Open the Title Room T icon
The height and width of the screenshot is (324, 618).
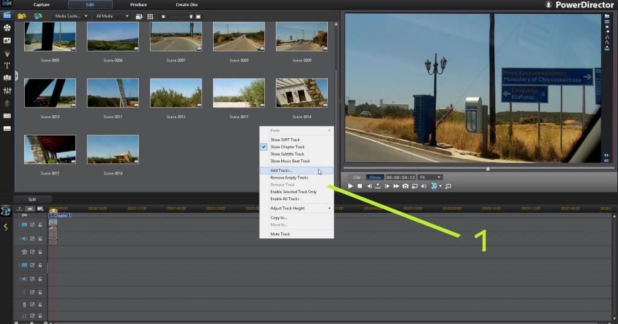coord(7,65)
